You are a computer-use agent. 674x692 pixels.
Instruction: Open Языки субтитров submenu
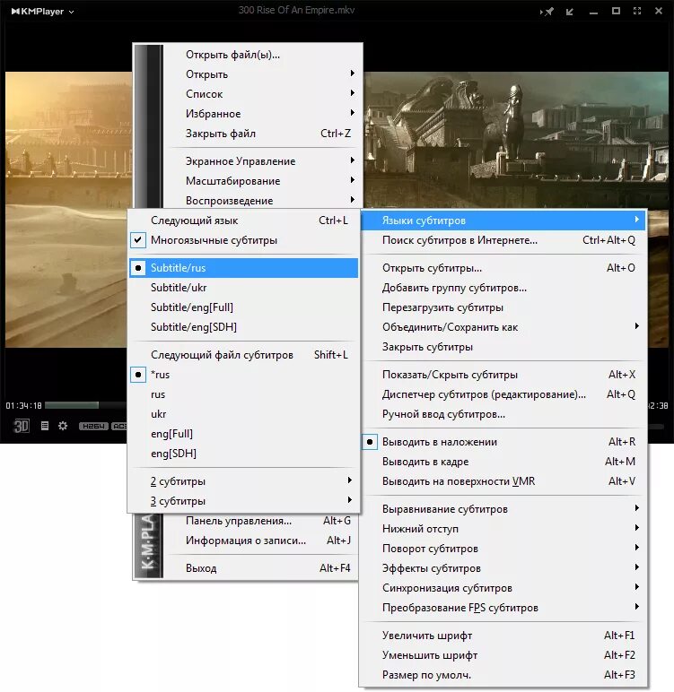click(x=503, y=221)
